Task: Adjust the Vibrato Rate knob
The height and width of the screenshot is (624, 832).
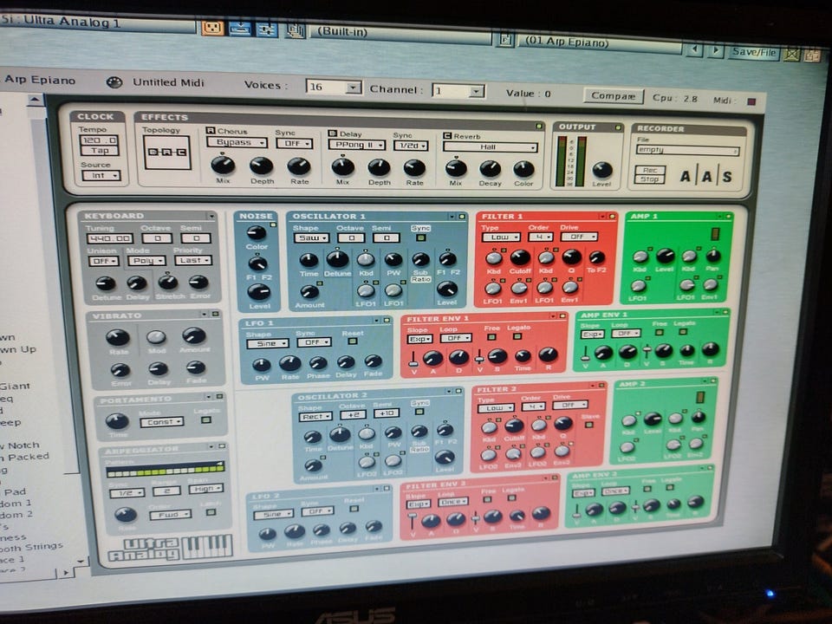Action: 118,337
